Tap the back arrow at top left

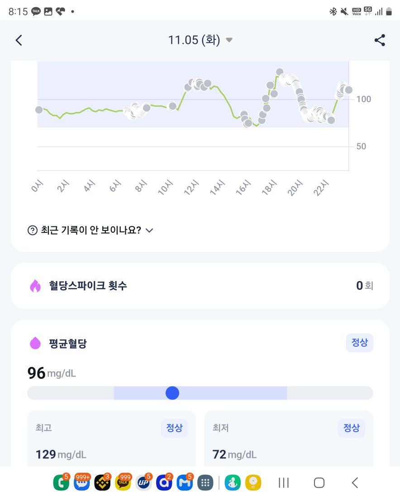[19, 40]
